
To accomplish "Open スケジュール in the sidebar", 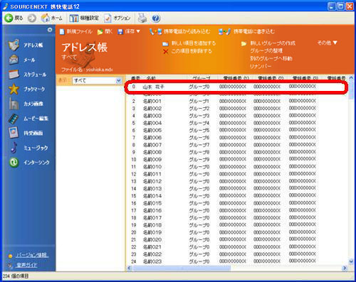I will (x=27, y=75).
